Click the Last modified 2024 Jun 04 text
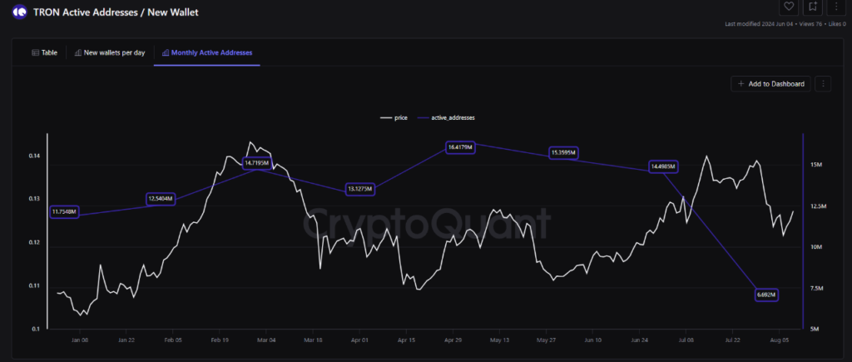852x362 pixels. (x=759, y=24)
